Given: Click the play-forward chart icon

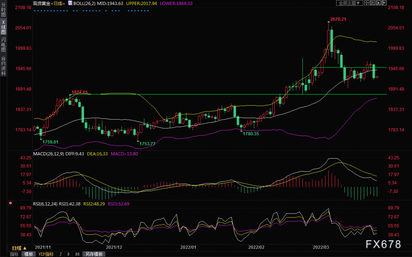Looking at the screenshot, I should pyautogui.click(x=378, y=3).
